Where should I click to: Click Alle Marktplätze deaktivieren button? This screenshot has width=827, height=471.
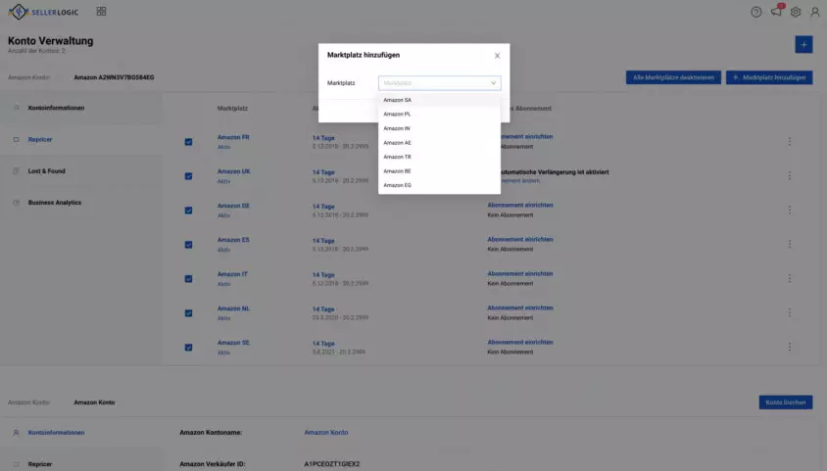[673, 77]
